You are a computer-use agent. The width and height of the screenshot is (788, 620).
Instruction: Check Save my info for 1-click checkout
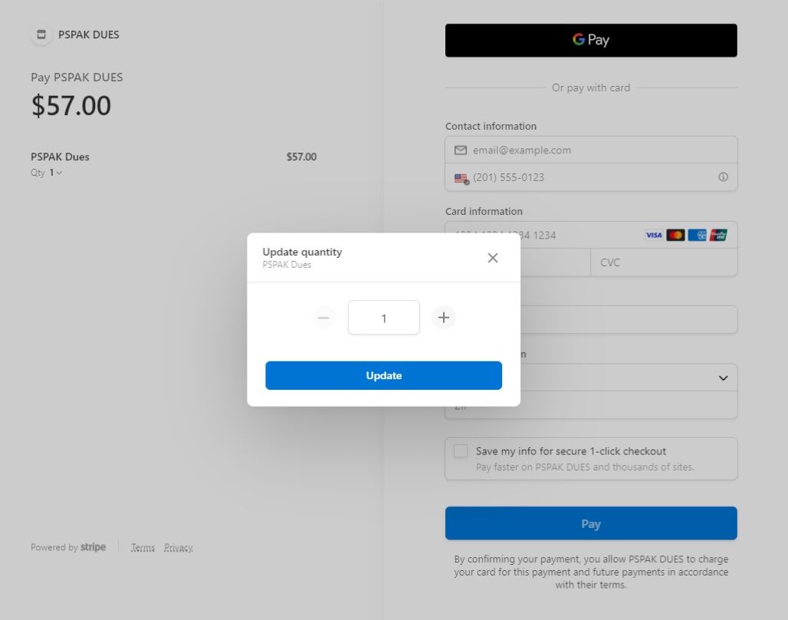pos(461,451)
